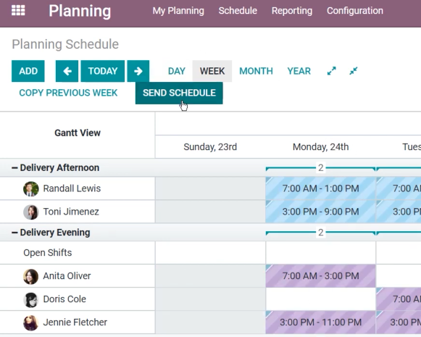This screenshot has width=421, height=337.
Task: Click the Send Schedule button
Action: coord(179,93)
